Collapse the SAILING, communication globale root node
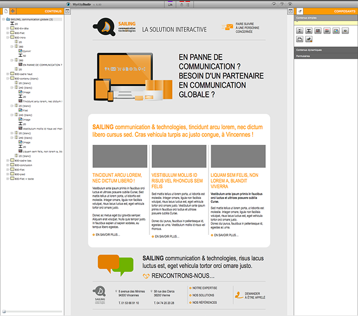The width and height of the screenshot is (358, 316). click(4, 19)
